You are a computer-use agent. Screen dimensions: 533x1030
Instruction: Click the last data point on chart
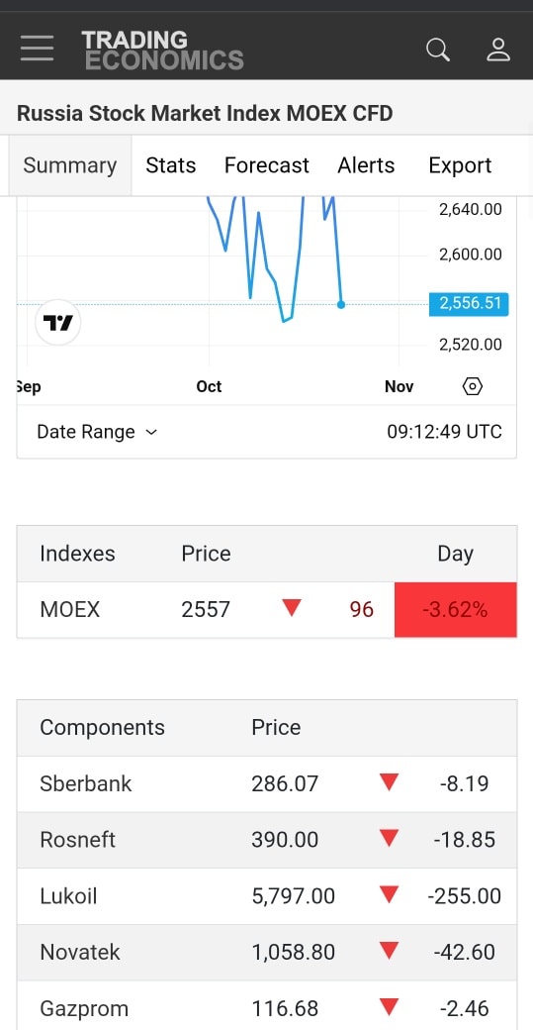[x=341, y=305]
